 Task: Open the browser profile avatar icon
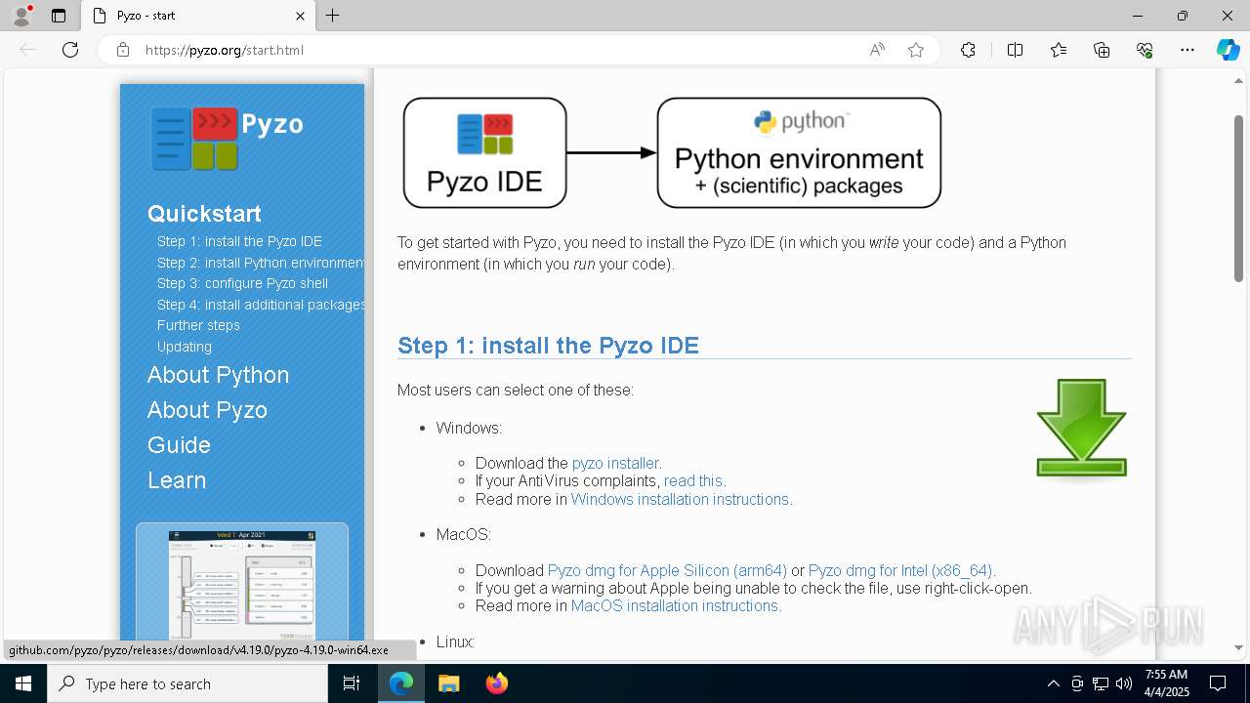(21, 16)
